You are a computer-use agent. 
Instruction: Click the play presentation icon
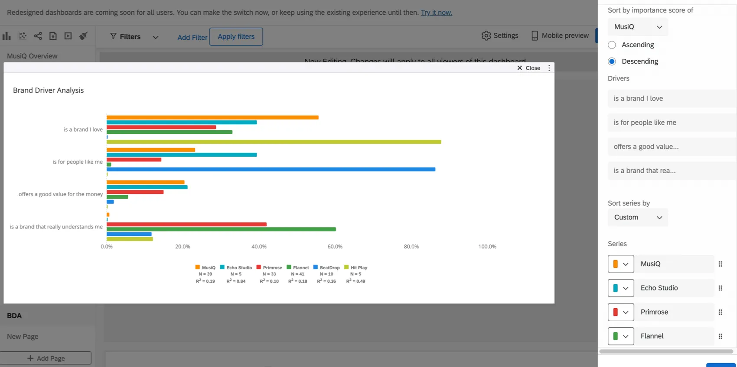point(68,36)
